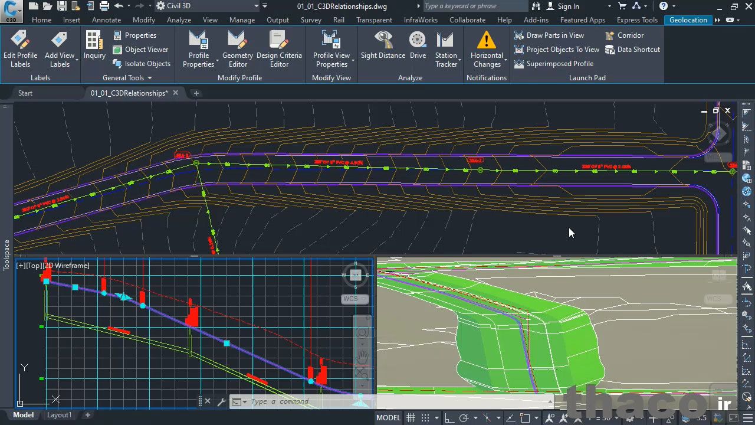
Task: Open Station Tracker
Action: pos(446,49)
